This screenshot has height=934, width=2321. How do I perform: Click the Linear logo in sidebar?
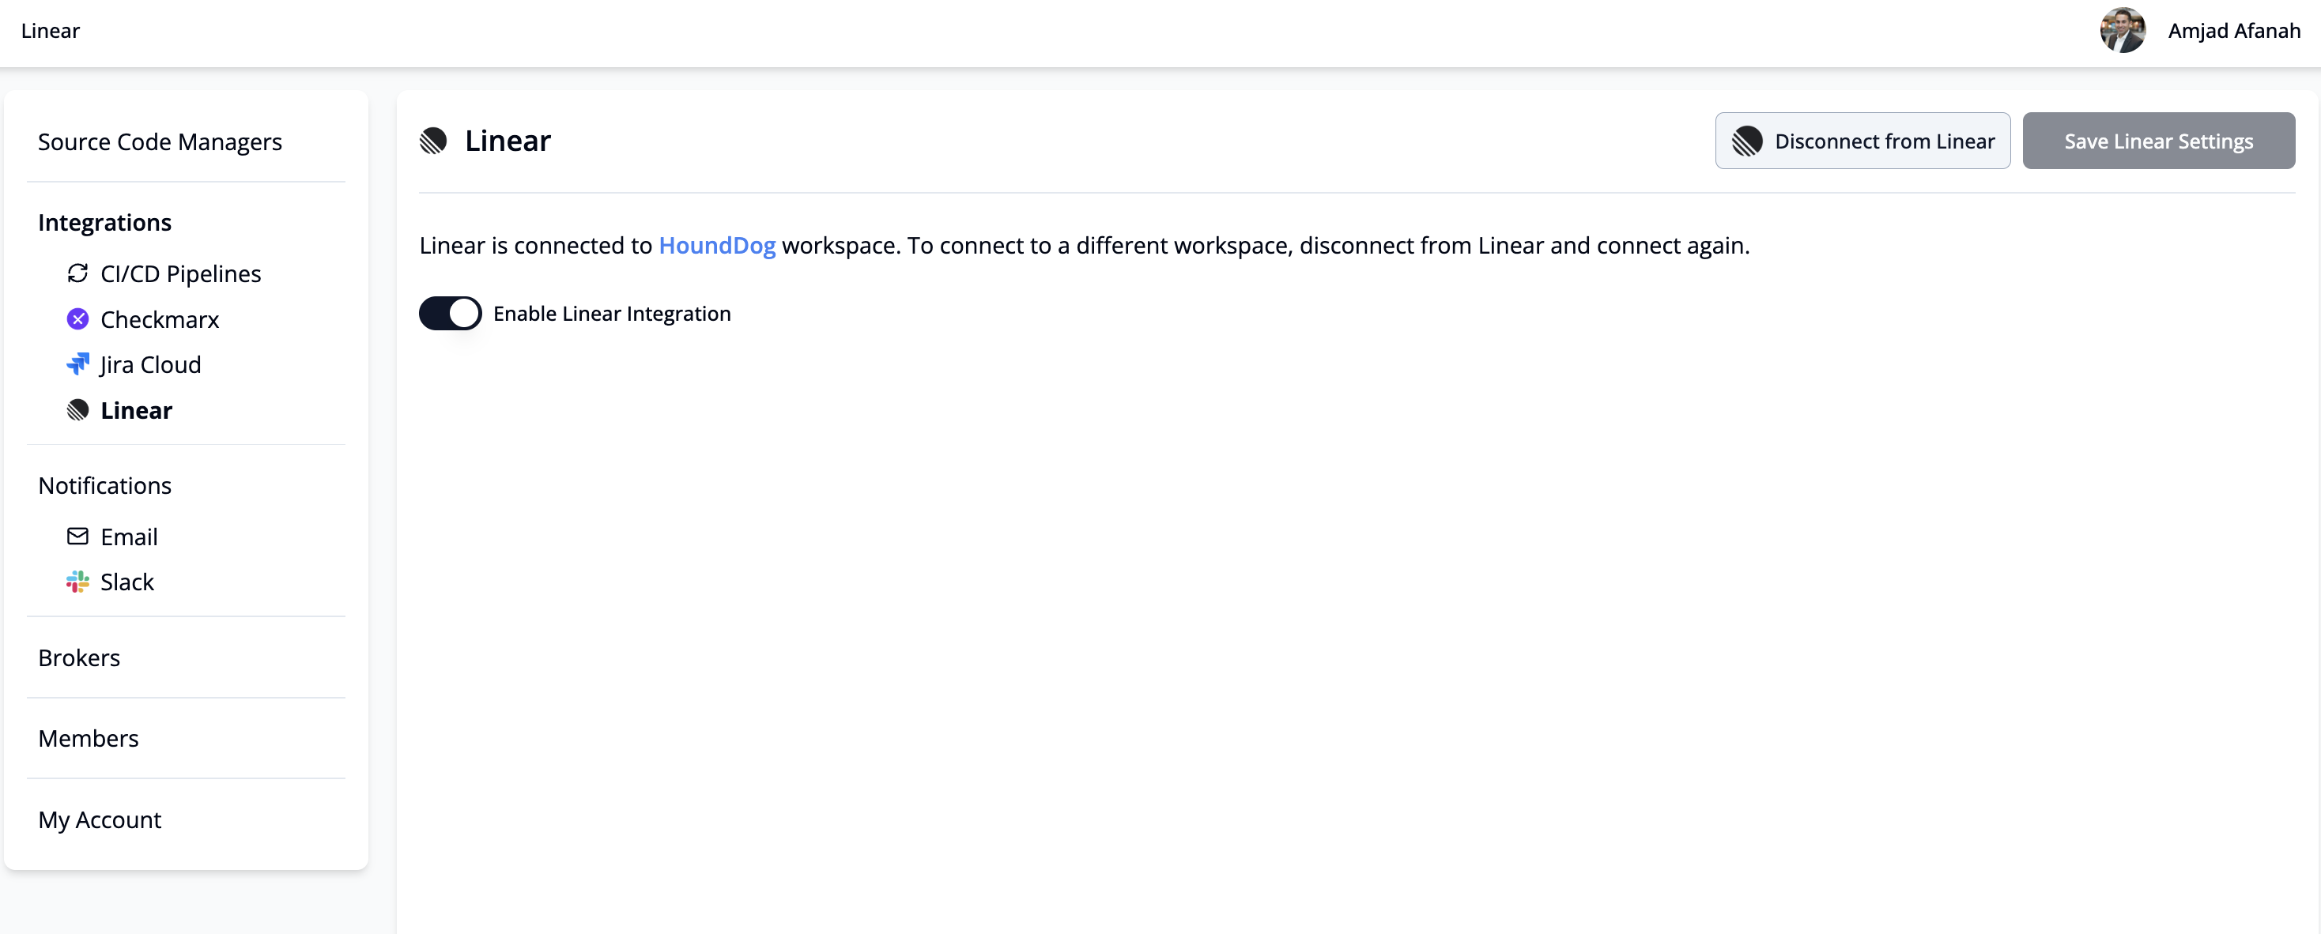coord(77,410)
